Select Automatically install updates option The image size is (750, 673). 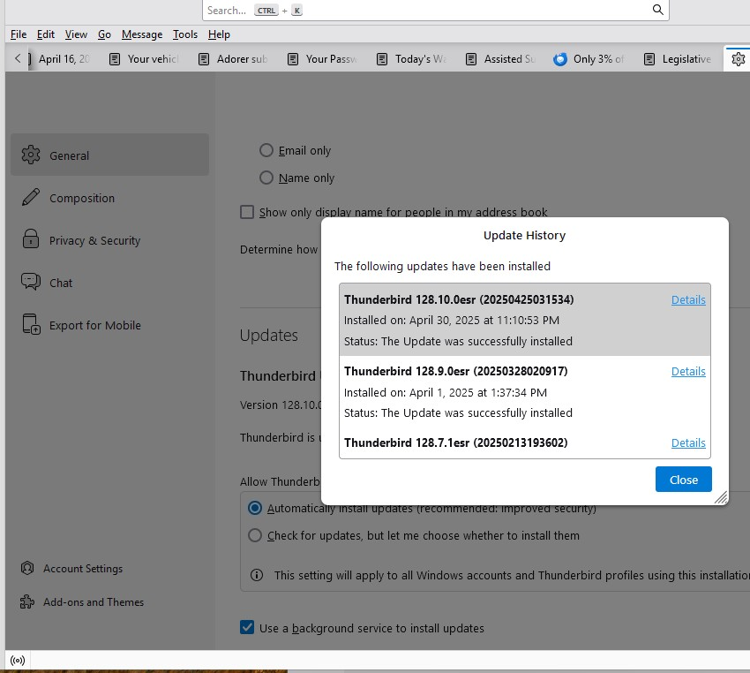coord(255,508)
